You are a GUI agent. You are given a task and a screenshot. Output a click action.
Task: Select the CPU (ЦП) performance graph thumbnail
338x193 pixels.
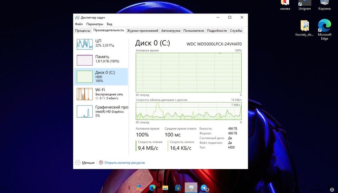(x=85, y=44)
